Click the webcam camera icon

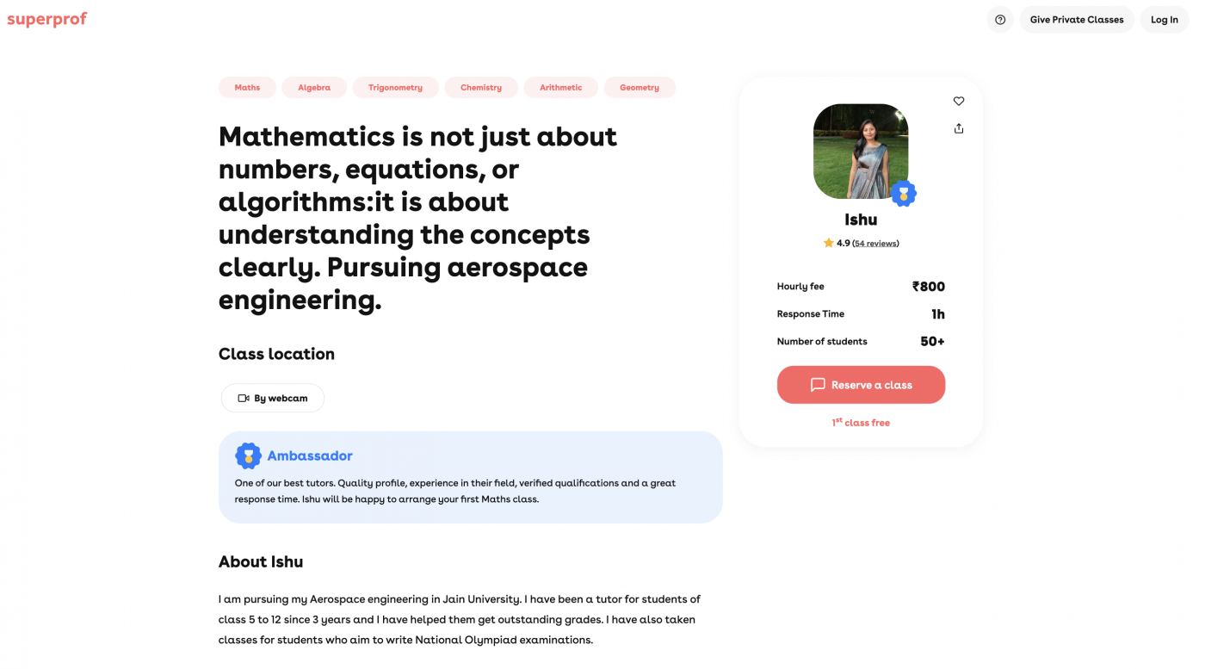(x=244, y=399)
